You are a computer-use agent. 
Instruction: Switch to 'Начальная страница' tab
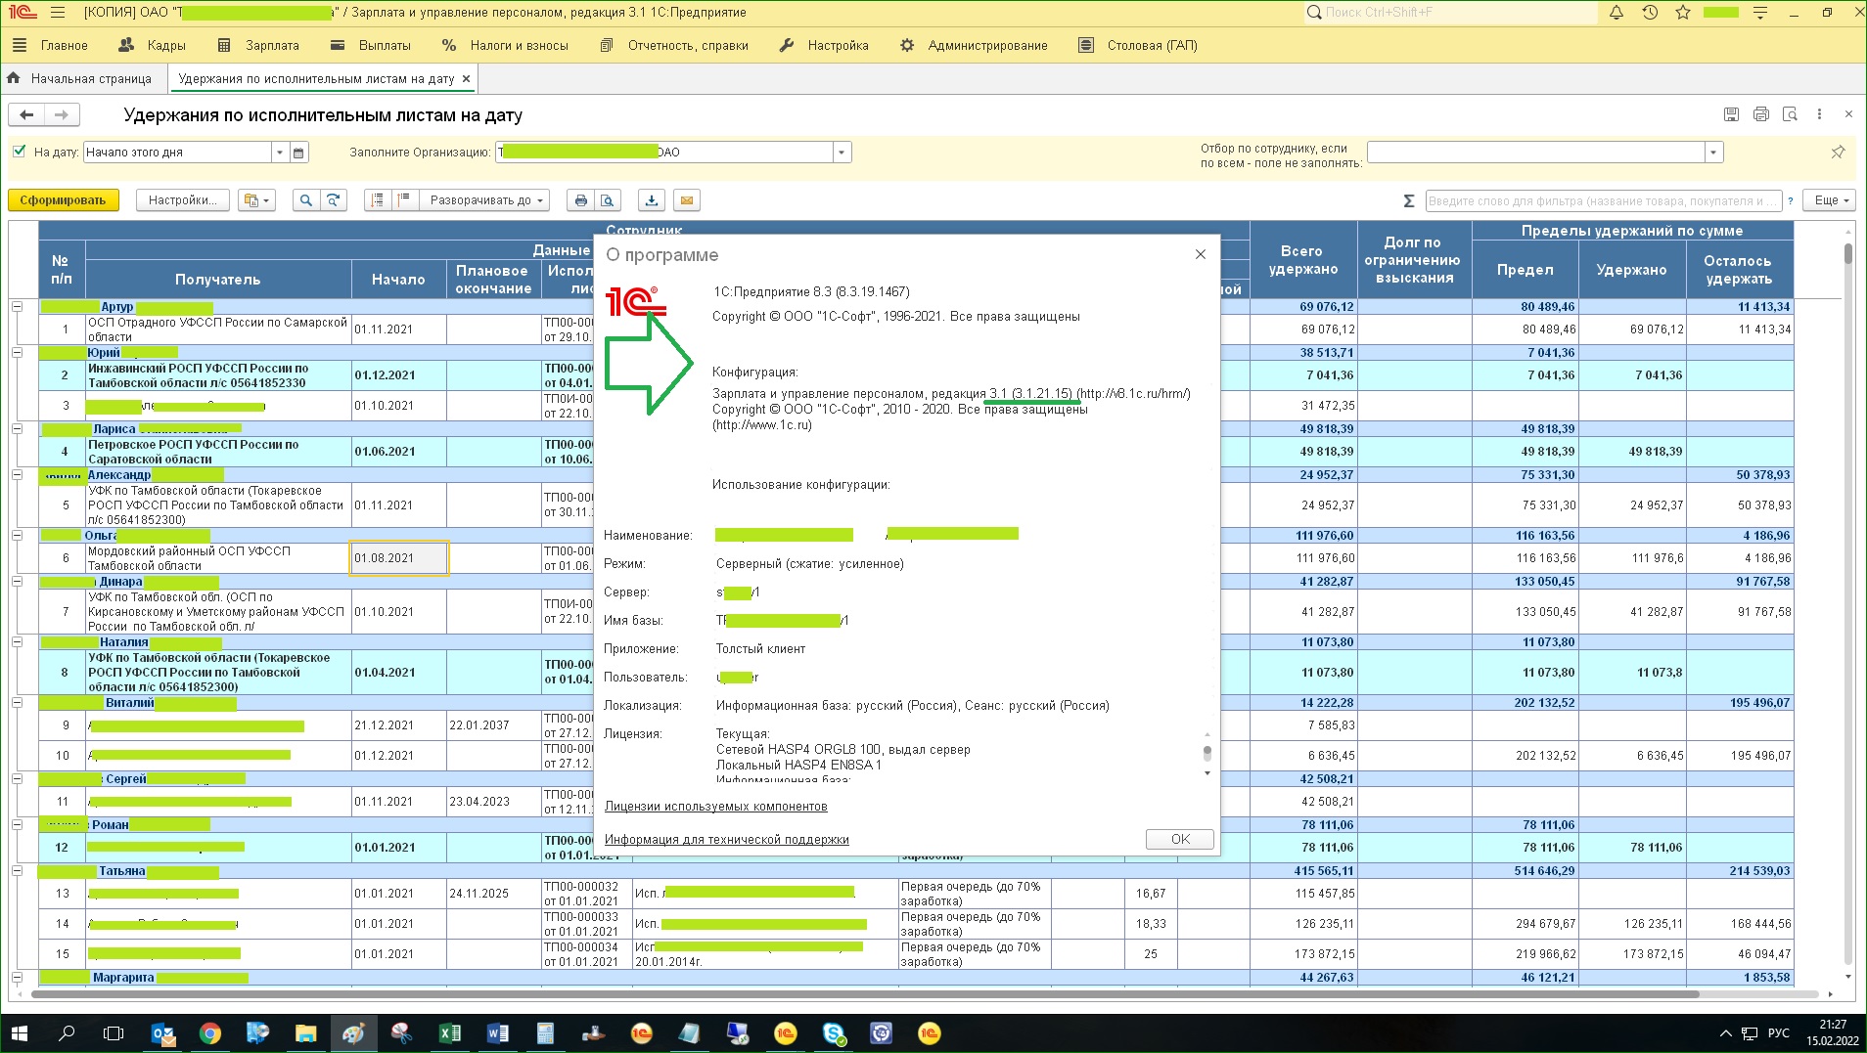[x=80, y=79]
